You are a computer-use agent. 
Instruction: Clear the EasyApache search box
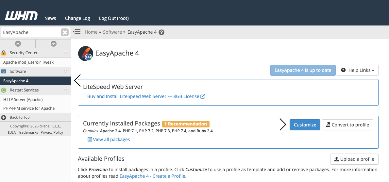[65, 32]
